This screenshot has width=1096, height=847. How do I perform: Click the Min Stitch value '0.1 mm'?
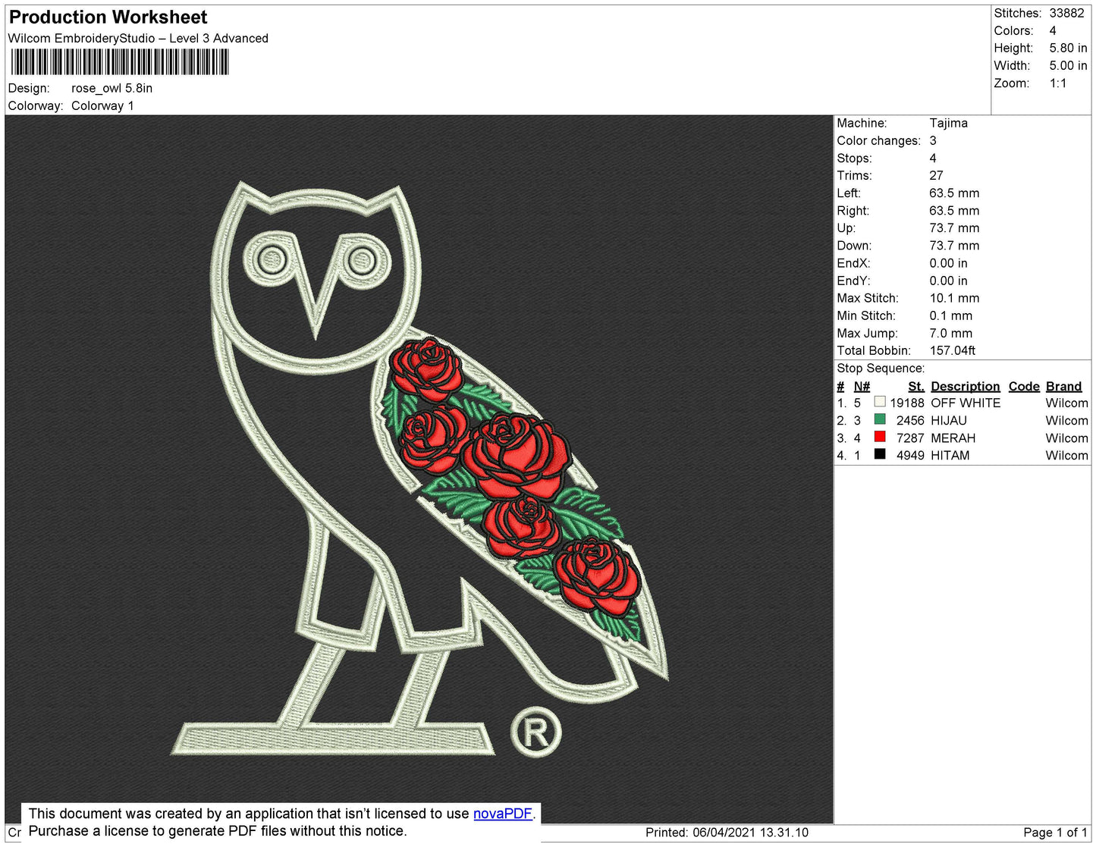(950, 315)
